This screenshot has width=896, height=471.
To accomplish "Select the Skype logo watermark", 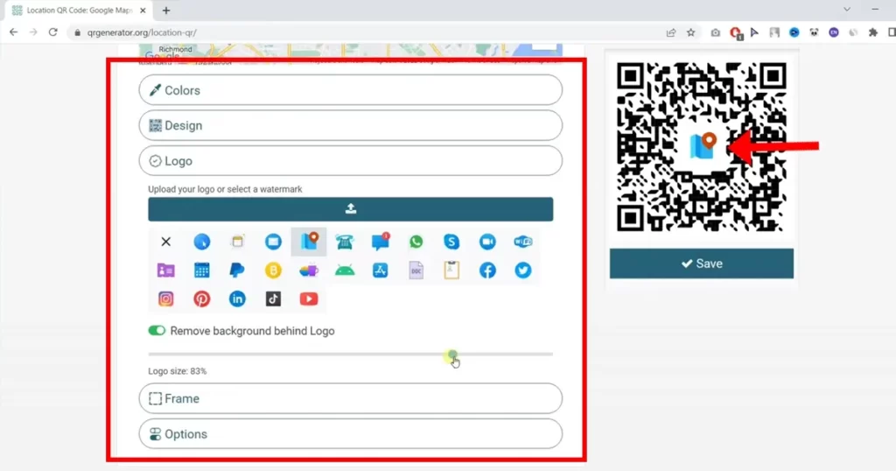I will point(451,242).
